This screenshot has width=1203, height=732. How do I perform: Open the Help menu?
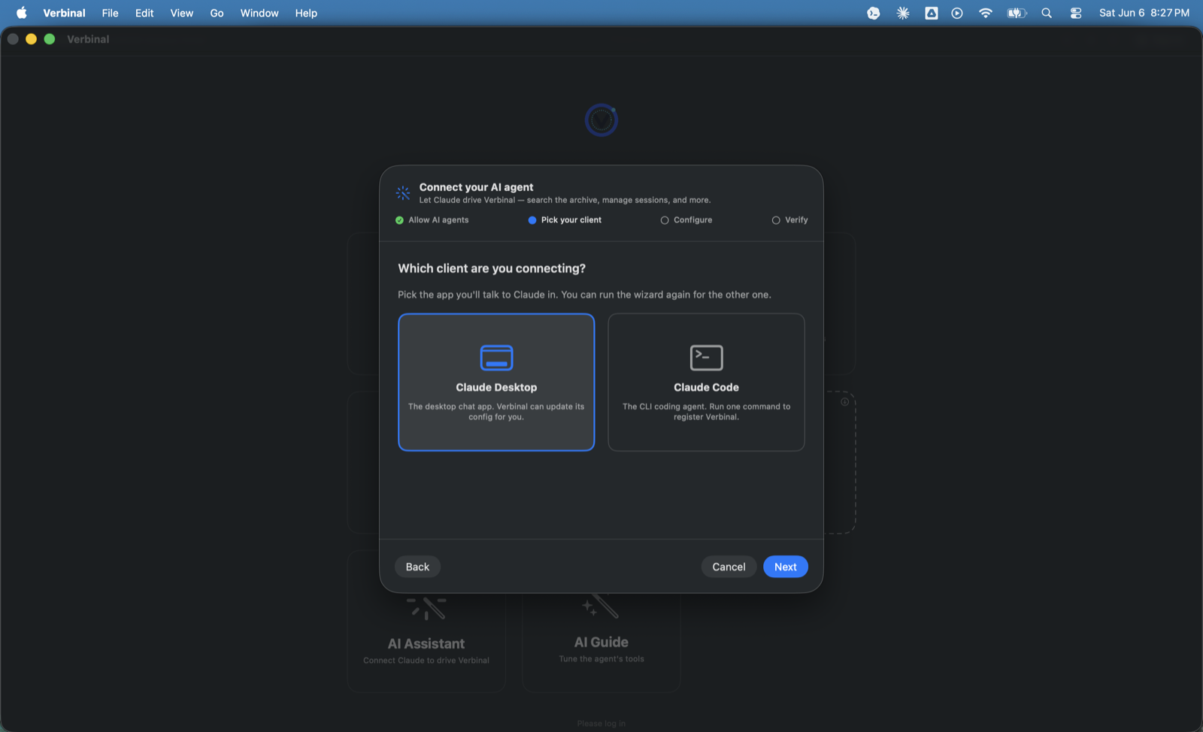(306, 13)
